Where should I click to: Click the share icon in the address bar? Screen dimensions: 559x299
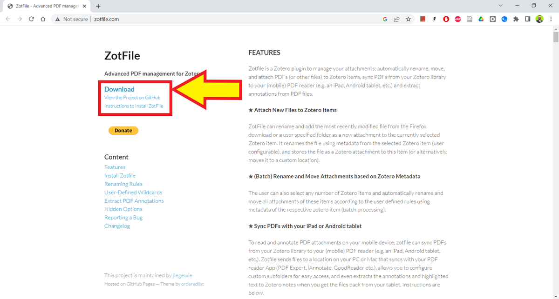(x=397, y=19)
